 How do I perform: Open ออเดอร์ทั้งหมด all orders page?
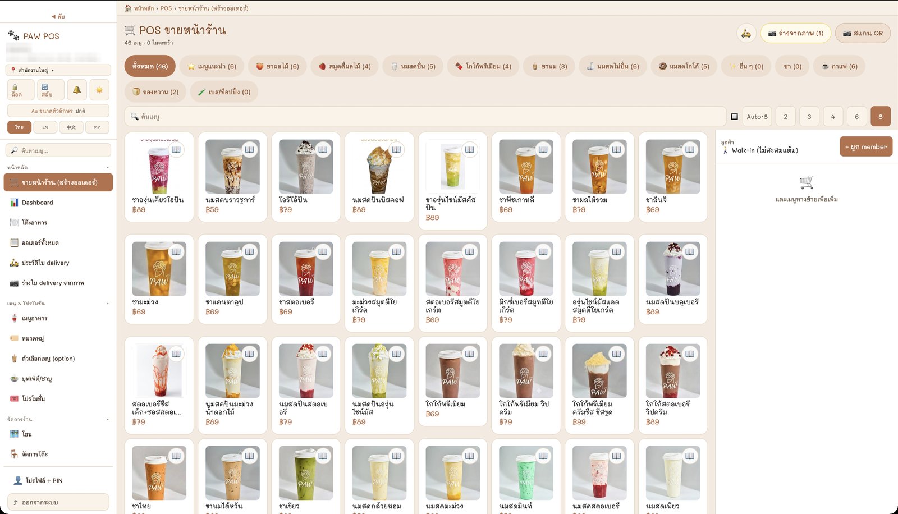(58, 243)
